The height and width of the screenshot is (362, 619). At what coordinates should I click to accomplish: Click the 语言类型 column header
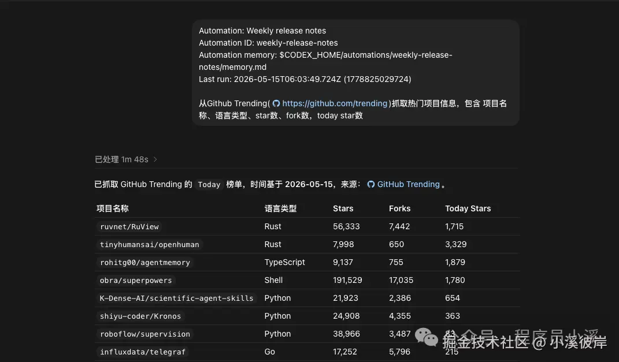click(x=280, y=208)
